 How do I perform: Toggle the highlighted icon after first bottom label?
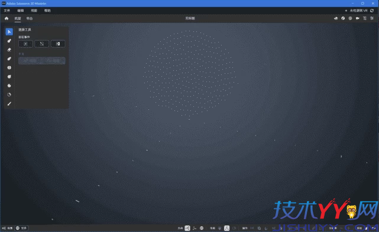point(187,228)
